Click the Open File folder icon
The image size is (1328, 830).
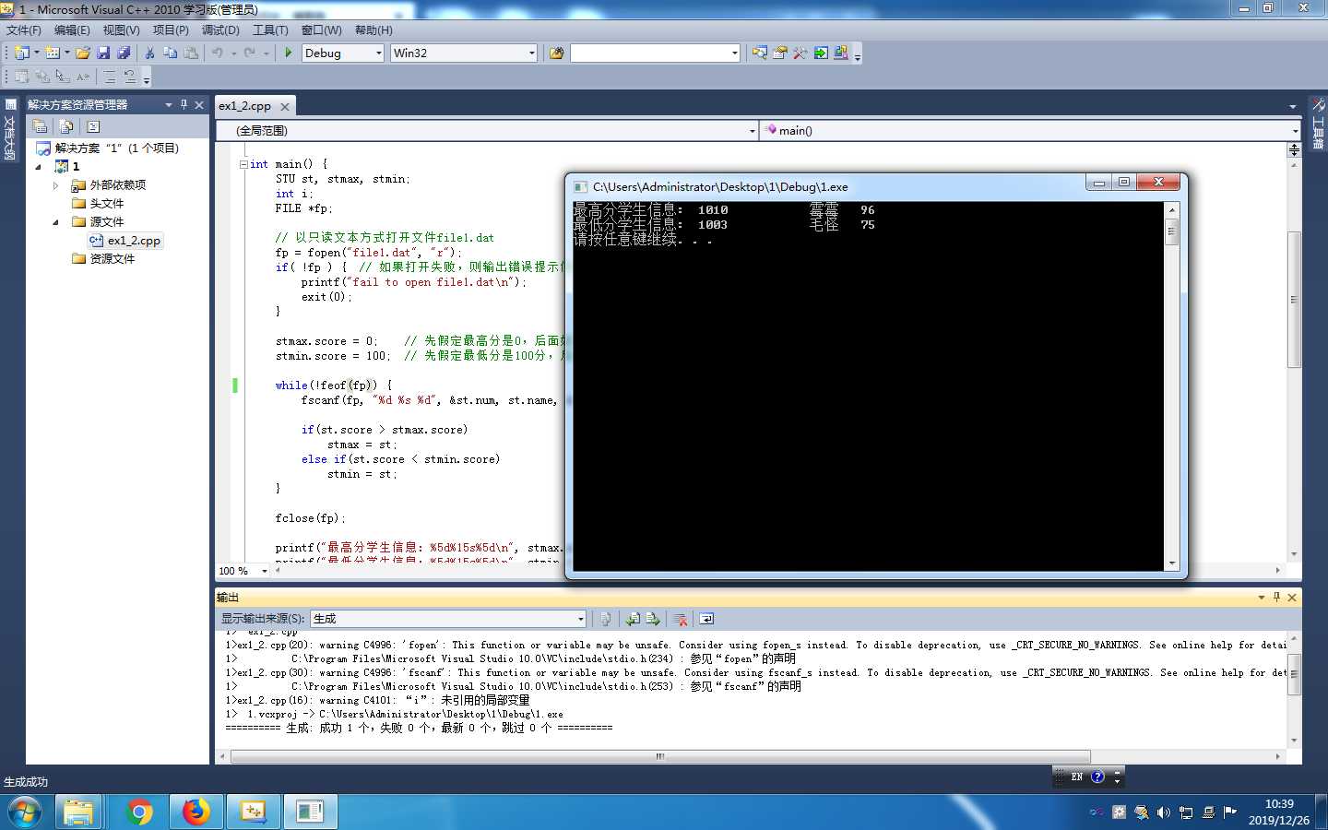click(x=83, y=53)
